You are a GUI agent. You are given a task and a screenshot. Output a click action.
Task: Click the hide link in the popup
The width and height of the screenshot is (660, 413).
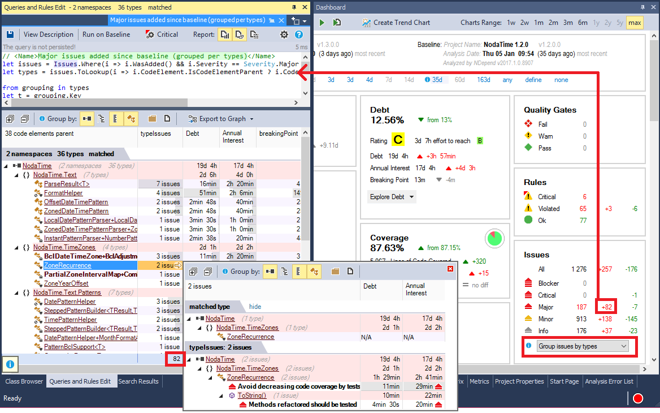[x=255, y=307]
